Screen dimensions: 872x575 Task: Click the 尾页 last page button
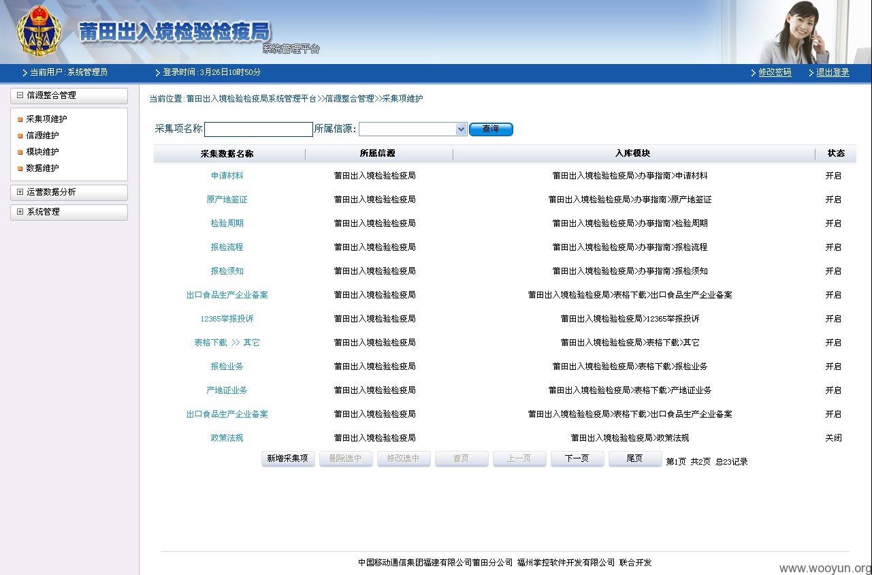[635, 459]
